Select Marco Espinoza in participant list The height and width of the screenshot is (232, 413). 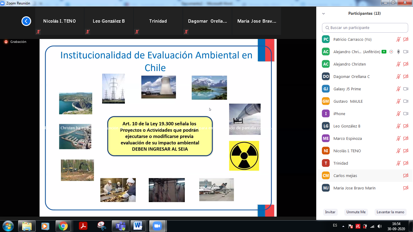click(347, 138)
